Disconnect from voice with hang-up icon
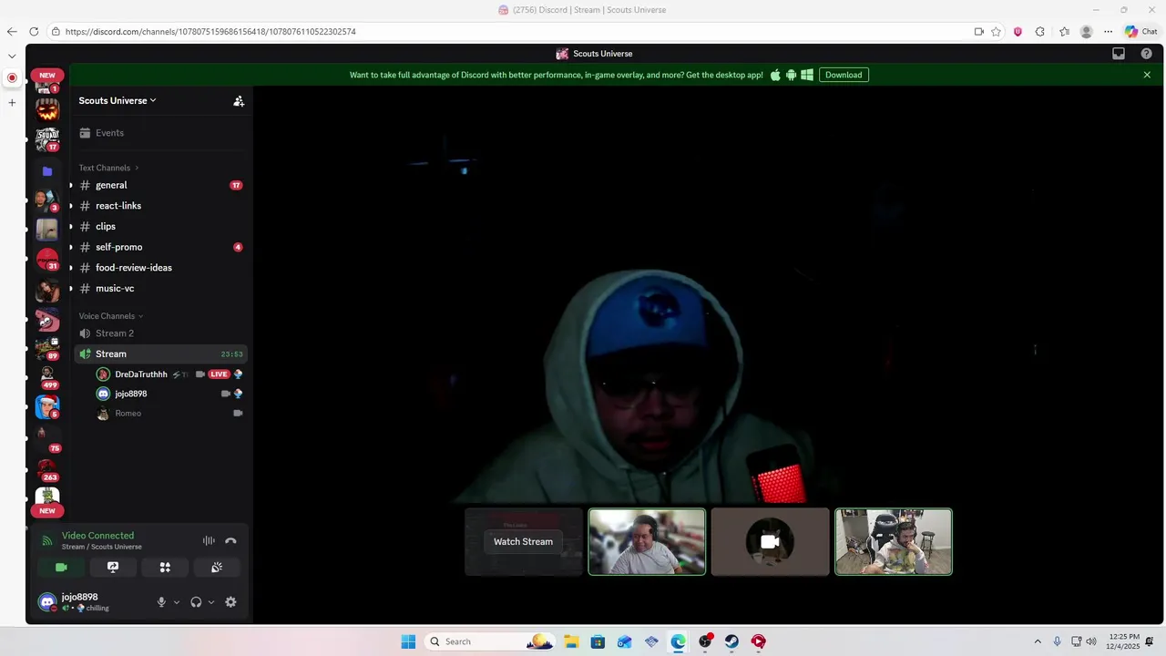Screen dimensions: 1166x656 point(230,540)
